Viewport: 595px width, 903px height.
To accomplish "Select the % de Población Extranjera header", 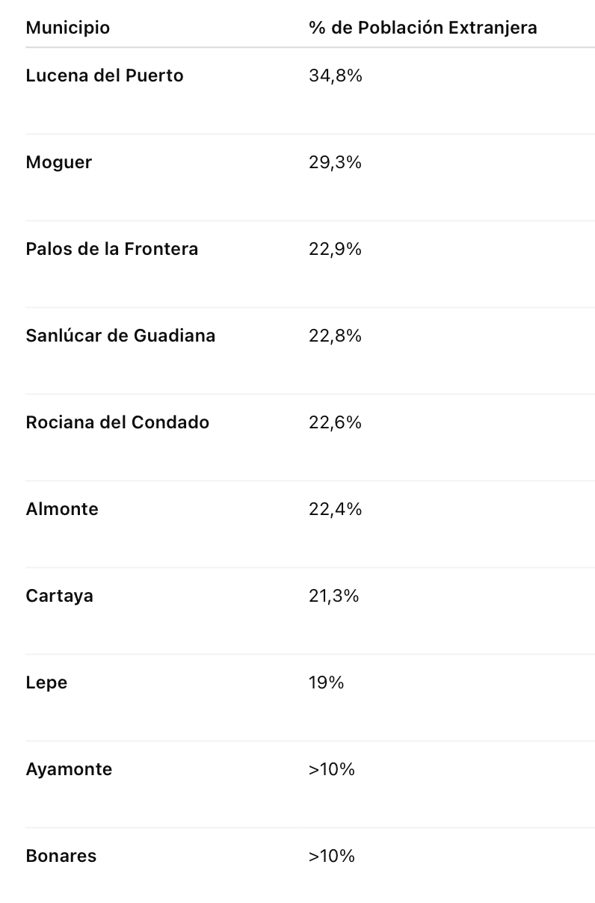I will [x=422, y=28].
